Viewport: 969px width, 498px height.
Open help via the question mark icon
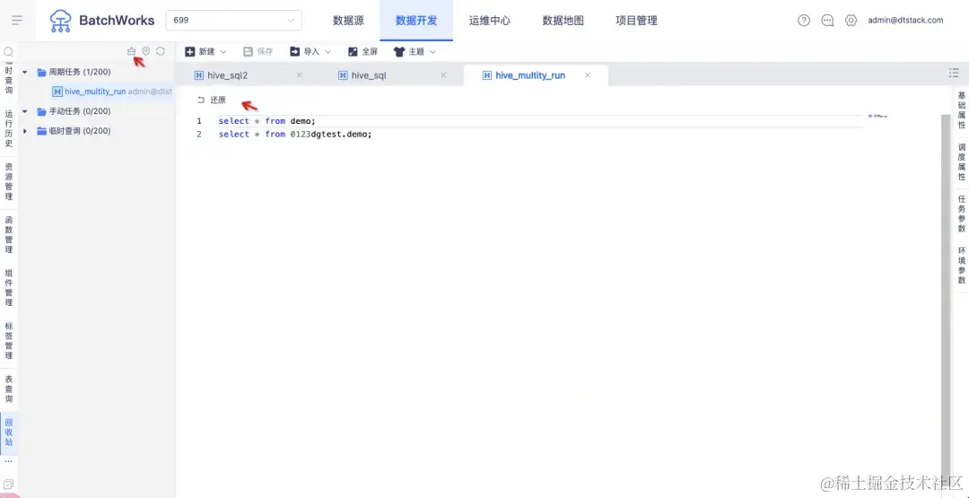(x=803, y=21)
